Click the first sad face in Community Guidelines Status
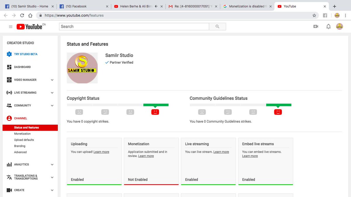The width and height of the screenshot is (351, 197). pos(202,112)
